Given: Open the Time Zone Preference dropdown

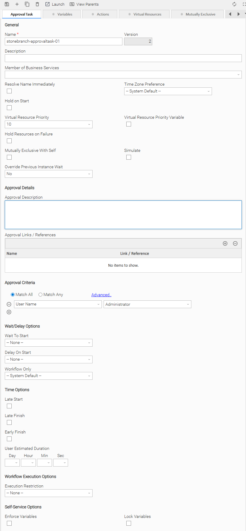Looking at the screenshot, I should point(168,91).
